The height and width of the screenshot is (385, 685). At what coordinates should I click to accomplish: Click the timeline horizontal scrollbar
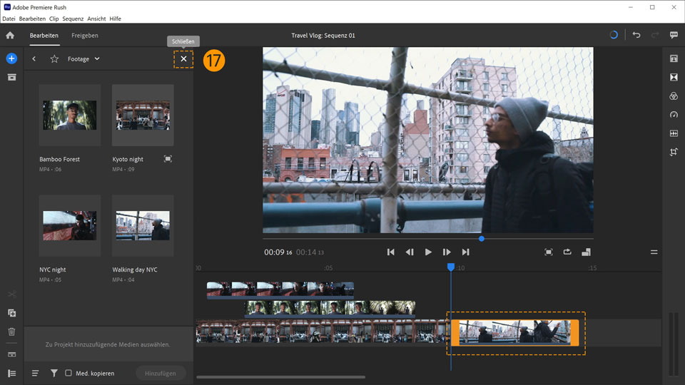coord(281,377)
